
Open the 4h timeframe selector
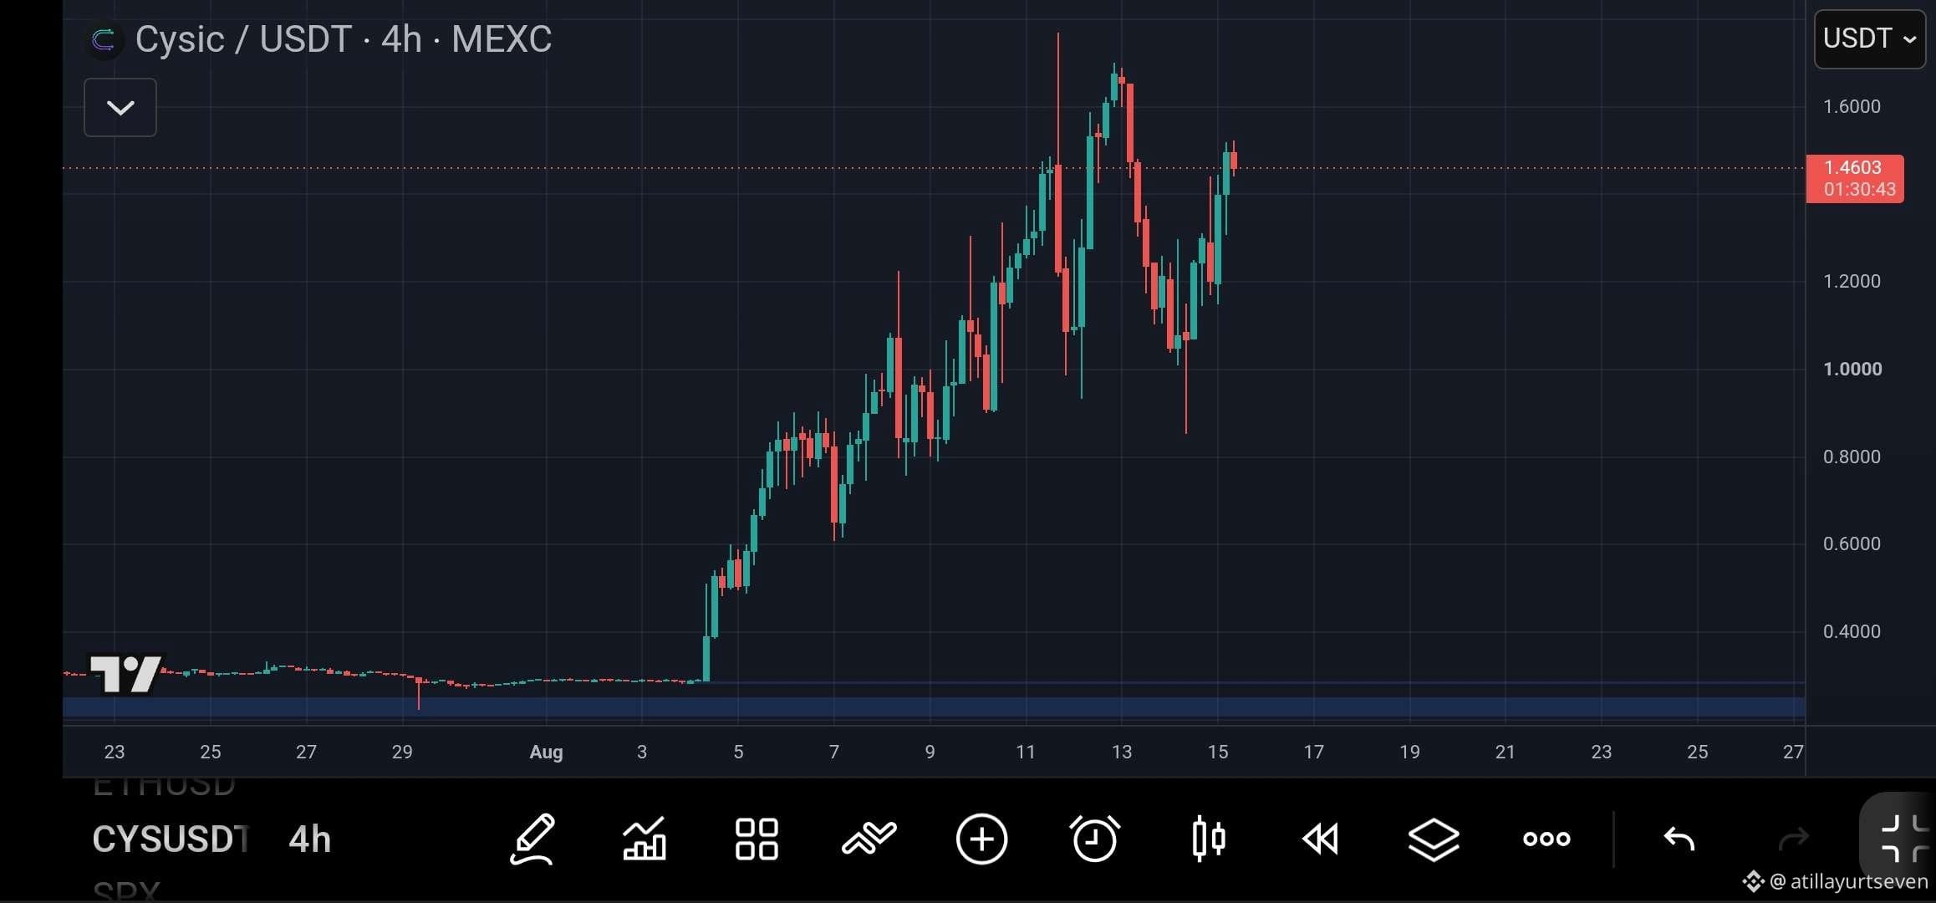tap(310, 839)
